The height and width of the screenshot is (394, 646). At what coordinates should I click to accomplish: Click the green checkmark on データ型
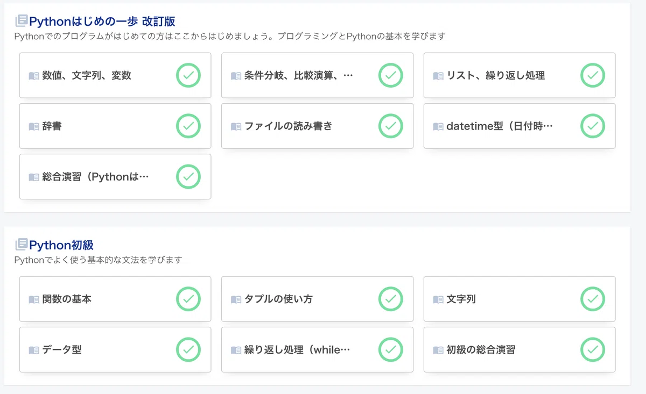[x=188, y=349]
